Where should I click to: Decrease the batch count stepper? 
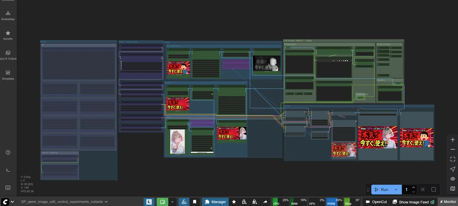tap(414, 192)
